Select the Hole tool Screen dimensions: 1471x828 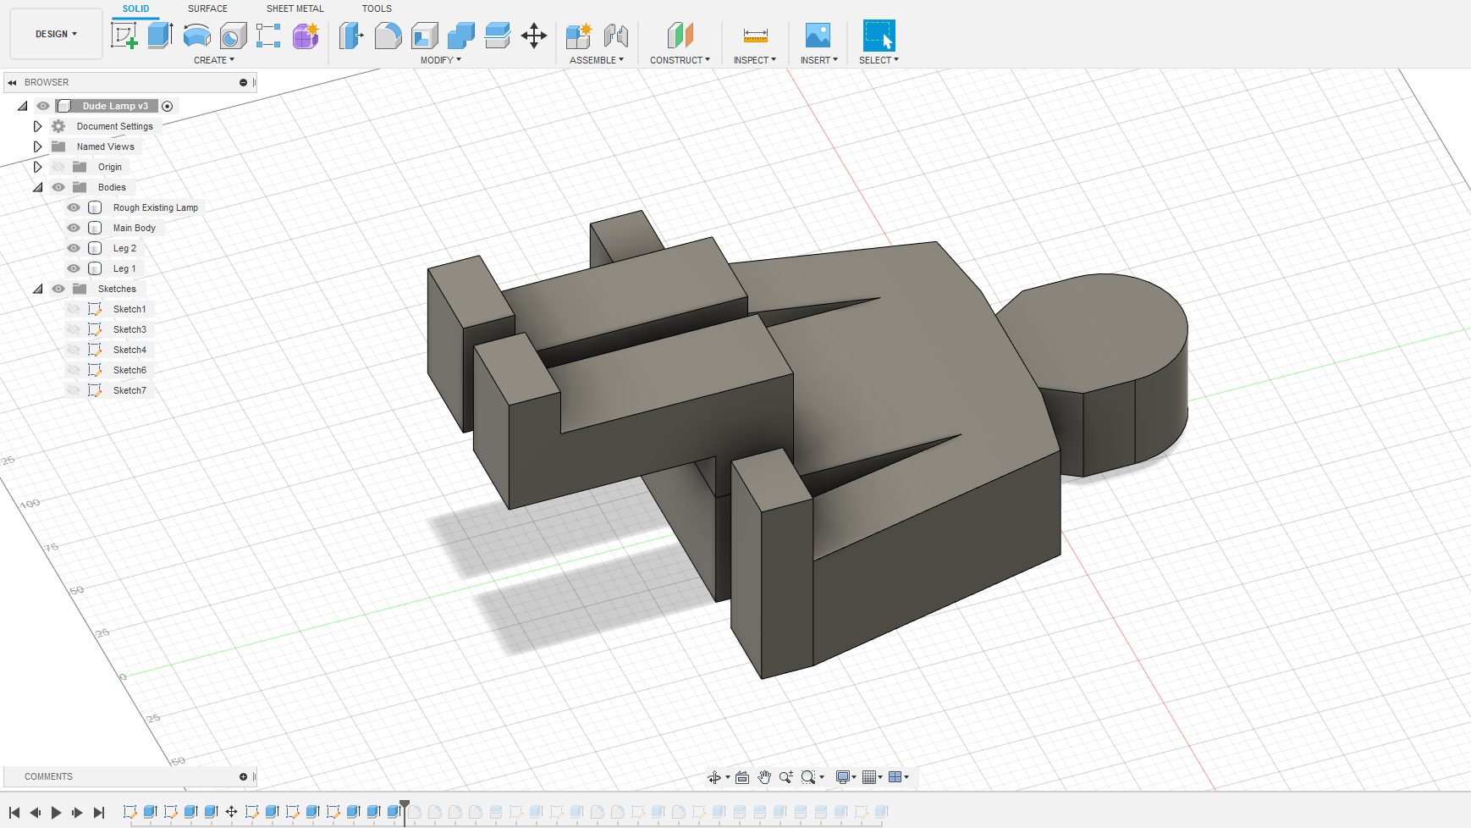(233, 36)
